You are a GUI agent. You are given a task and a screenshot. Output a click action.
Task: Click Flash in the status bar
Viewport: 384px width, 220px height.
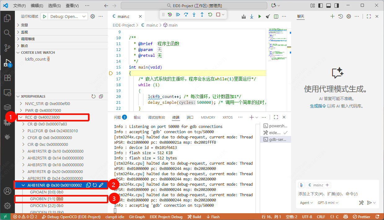[213, 217]
